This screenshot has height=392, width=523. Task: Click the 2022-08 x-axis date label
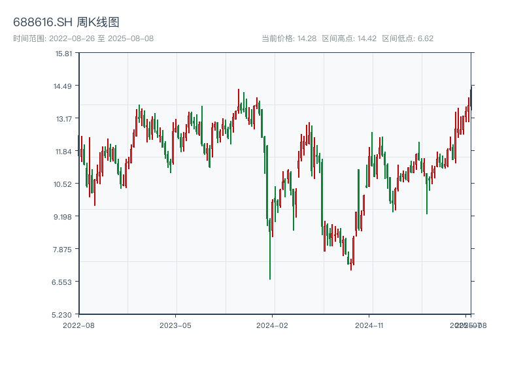point(78,325)
